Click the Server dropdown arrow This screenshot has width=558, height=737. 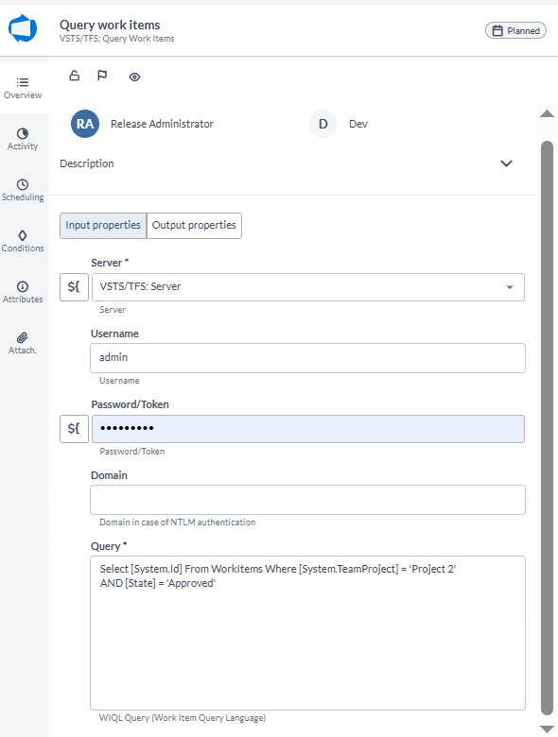pos(510,287)
